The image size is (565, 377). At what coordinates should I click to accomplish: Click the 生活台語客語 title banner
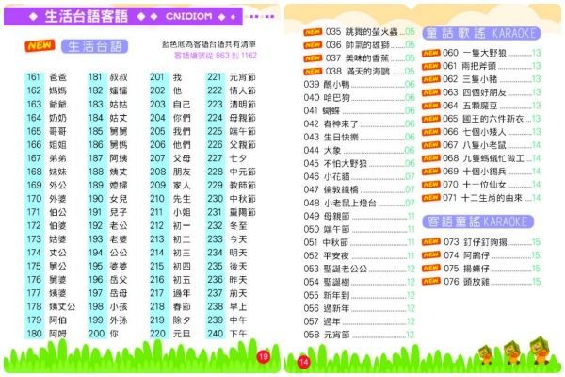pos(122,16)
